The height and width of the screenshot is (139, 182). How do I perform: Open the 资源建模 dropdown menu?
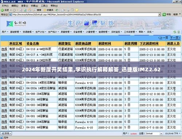28,32
